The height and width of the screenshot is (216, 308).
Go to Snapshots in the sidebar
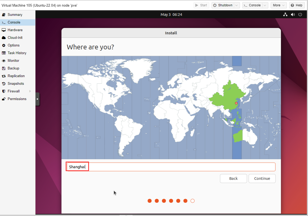[x=16, y=84]
